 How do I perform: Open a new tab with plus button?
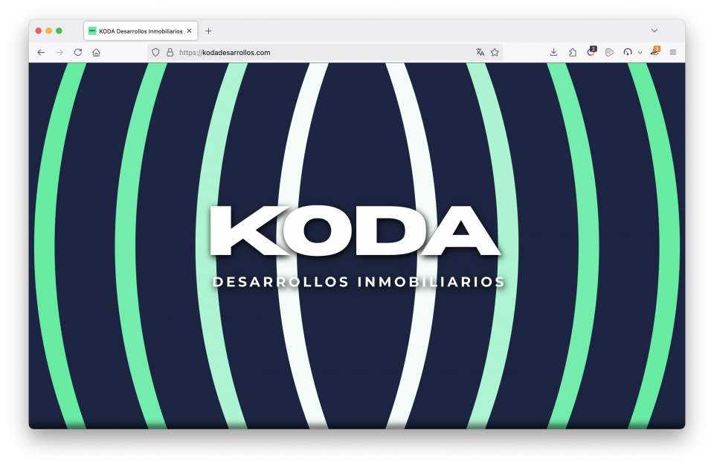click(x=208, y=31)
